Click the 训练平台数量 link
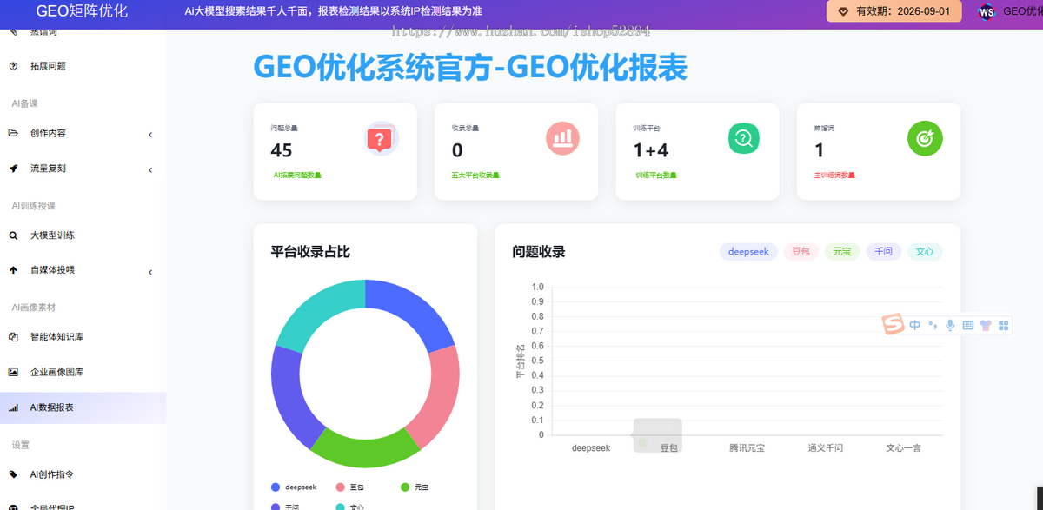The image size is (1043, 510). pos(656,175)
